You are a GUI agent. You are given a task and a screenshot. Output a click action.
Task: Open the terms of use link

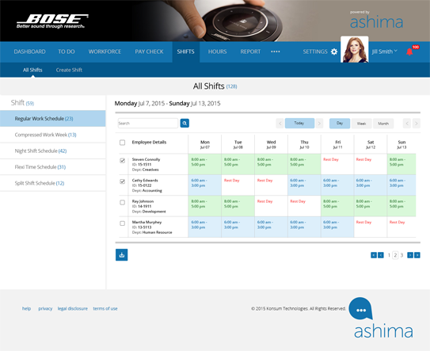pyautogui.click(x=105, y=308)
